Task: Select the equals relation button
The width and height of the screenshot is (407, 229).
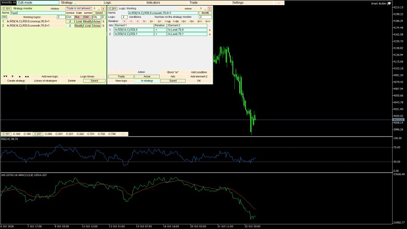Action: [137, 21]
